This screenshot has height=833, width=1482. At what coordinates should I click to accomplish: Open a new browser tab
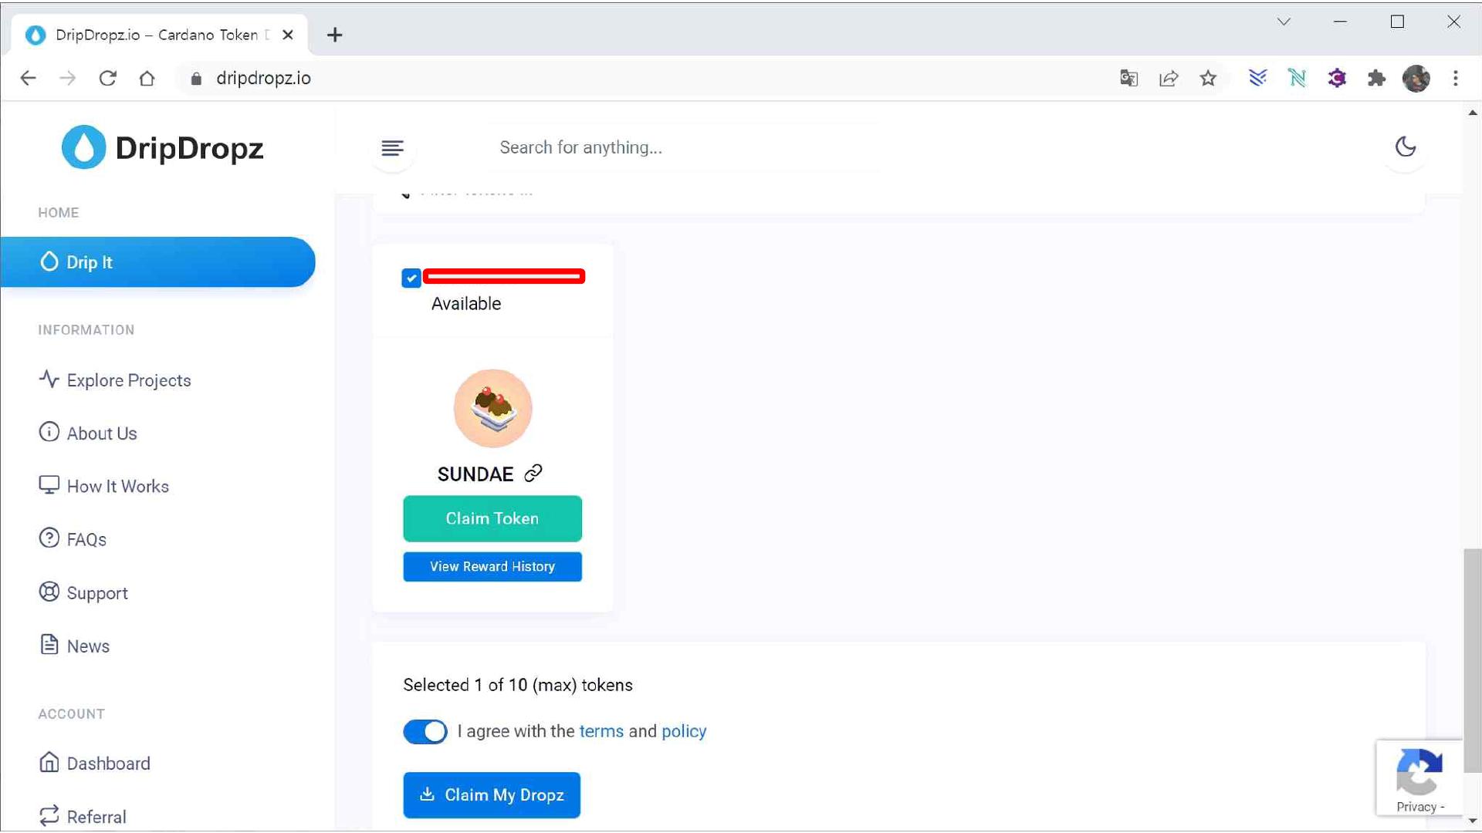click(334, 35)
